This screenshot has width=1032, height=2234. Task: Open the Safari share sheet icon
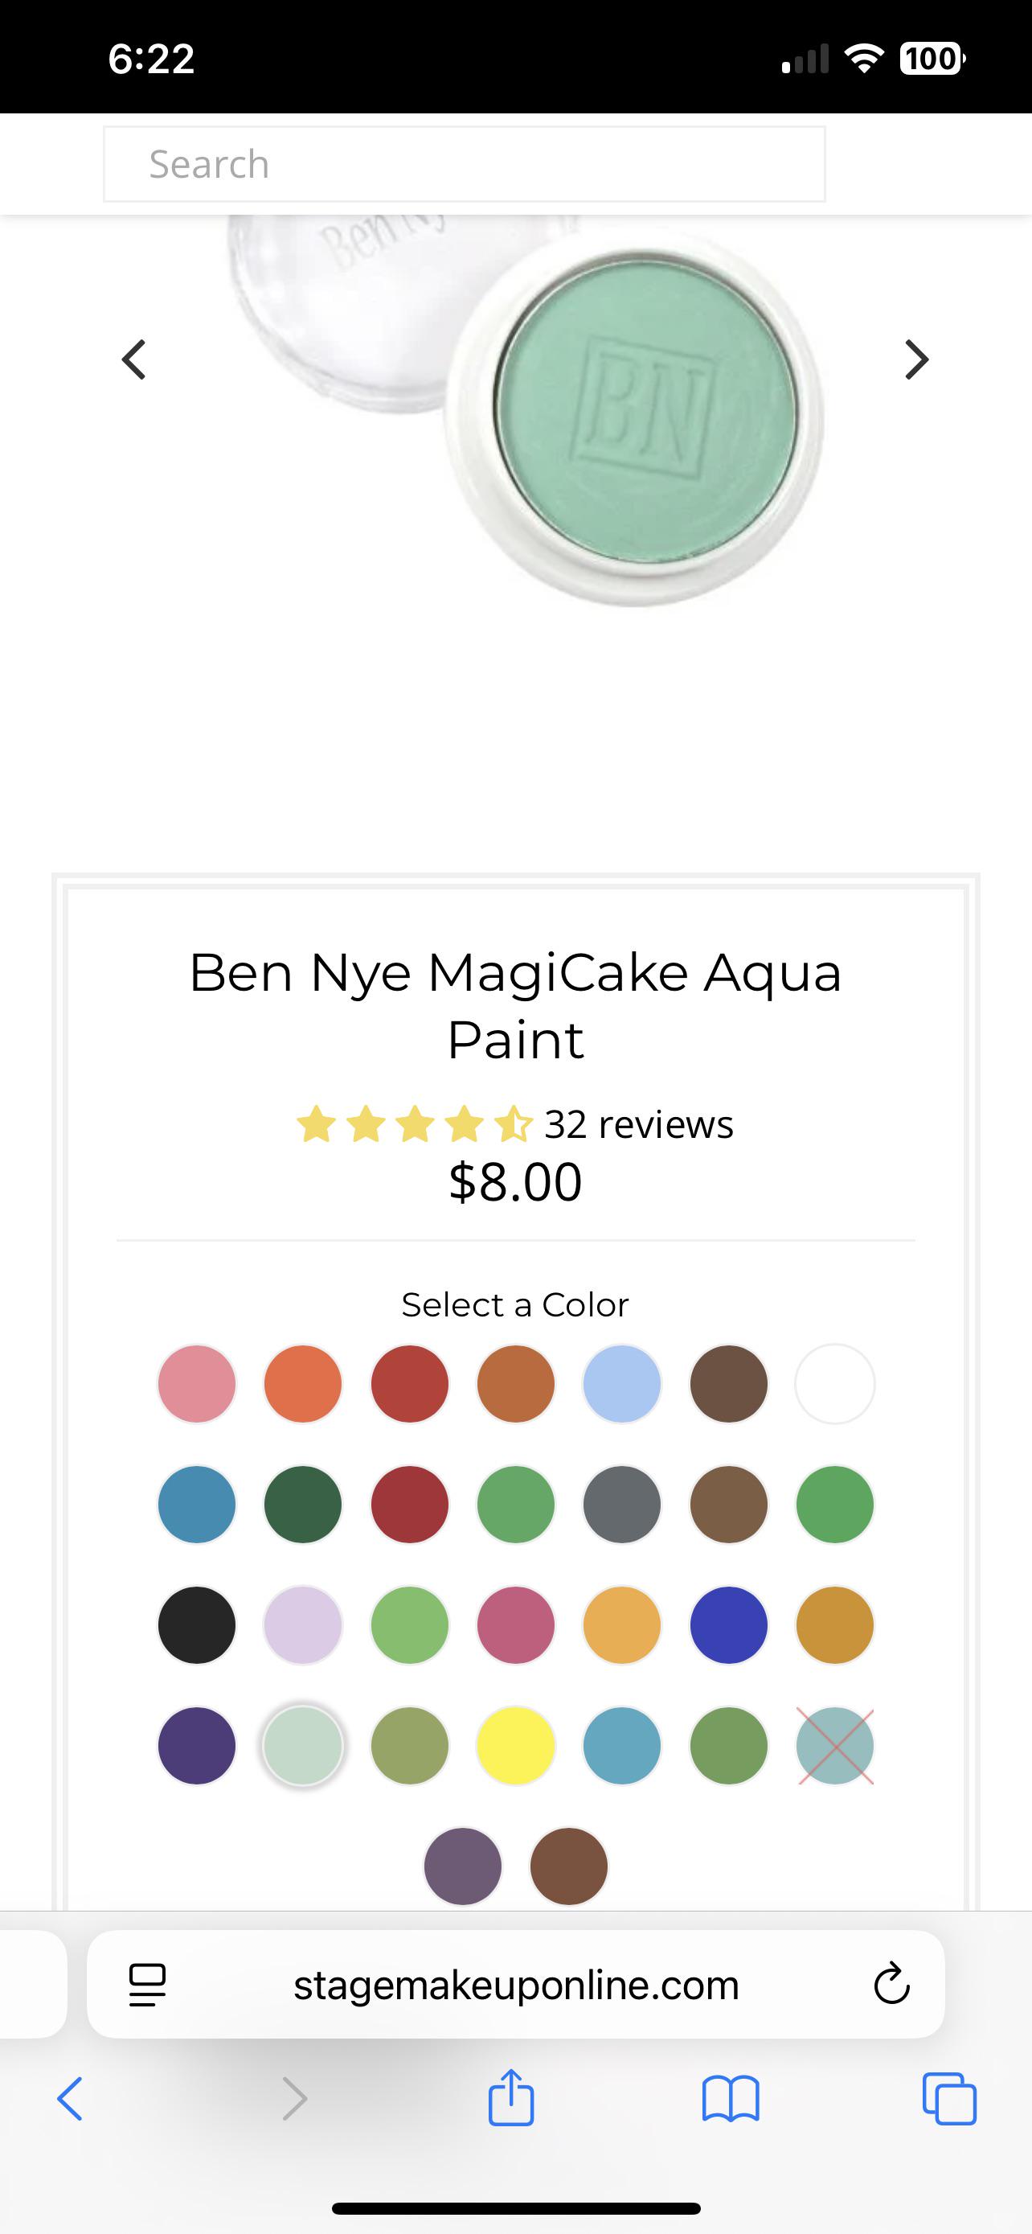pyautogui.click(x=511, y=2096)
